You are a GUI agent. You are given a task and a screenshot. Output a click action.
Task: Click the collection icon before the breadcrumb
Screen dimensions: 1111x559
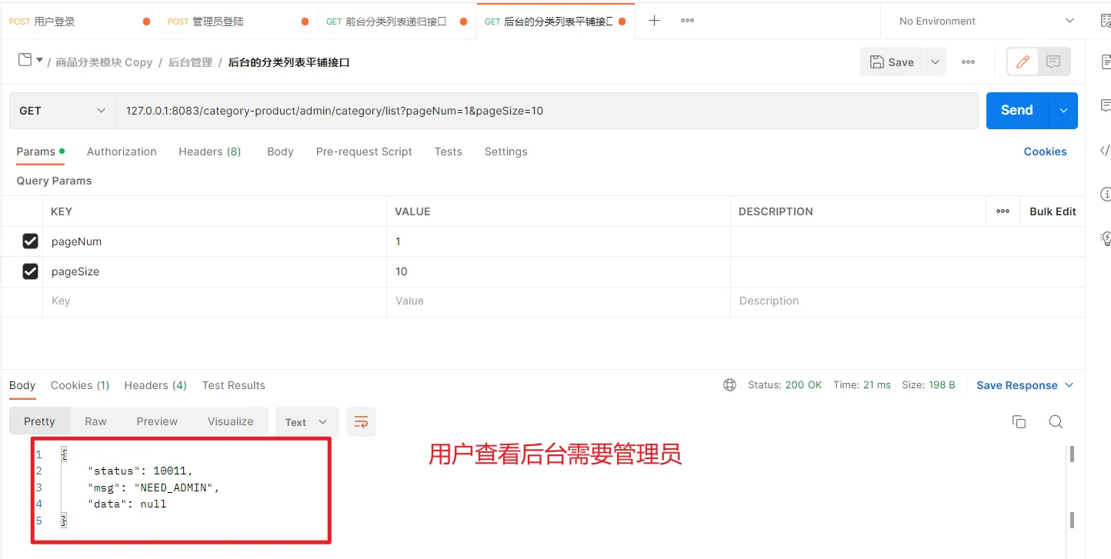click(25, 60)
